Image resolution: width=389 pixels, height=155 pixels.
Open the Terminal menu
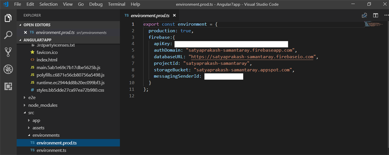click(116, 4)
